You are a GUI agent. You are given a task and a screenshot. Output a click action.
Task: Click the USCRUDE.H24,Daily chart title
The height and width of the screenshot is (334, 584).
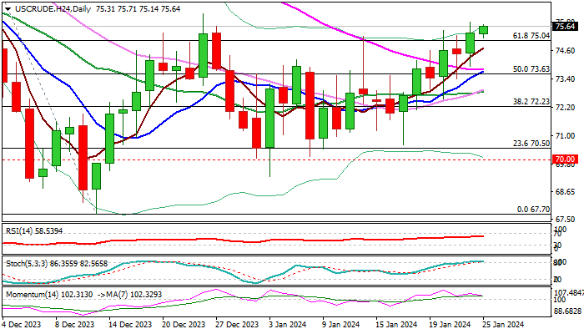point(36,8)
